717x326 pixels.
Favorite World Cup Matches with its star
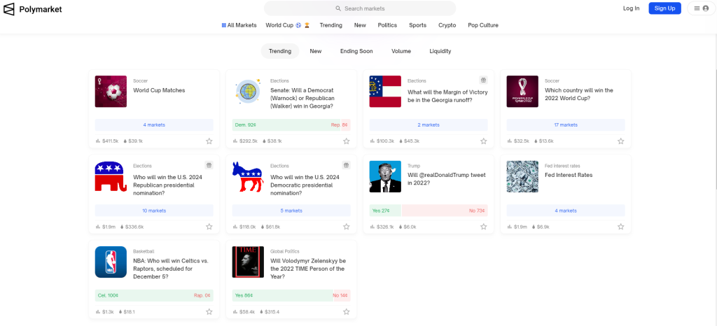tap(209, 141)
